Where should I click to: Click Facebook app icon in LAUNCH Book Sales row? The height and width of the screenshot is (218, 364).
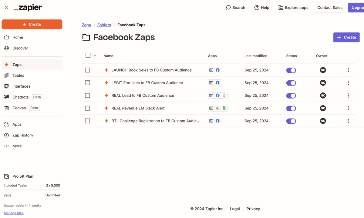217,70
